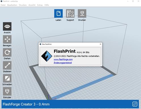The height and width of the screenshot is (109, 141).
Task: Pick the Skalieren scale tool
Action: pos(7,65)
